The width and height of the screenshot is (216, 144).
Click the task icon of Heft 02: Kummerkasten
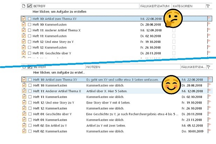(24, 131)
